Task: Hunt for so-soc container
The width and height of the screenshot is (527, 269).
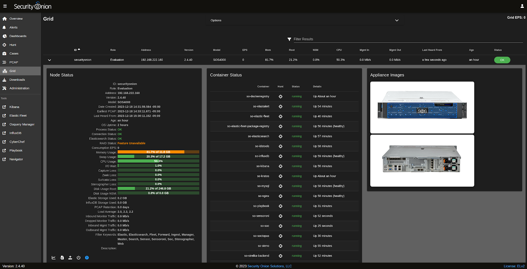Action: 281,226
